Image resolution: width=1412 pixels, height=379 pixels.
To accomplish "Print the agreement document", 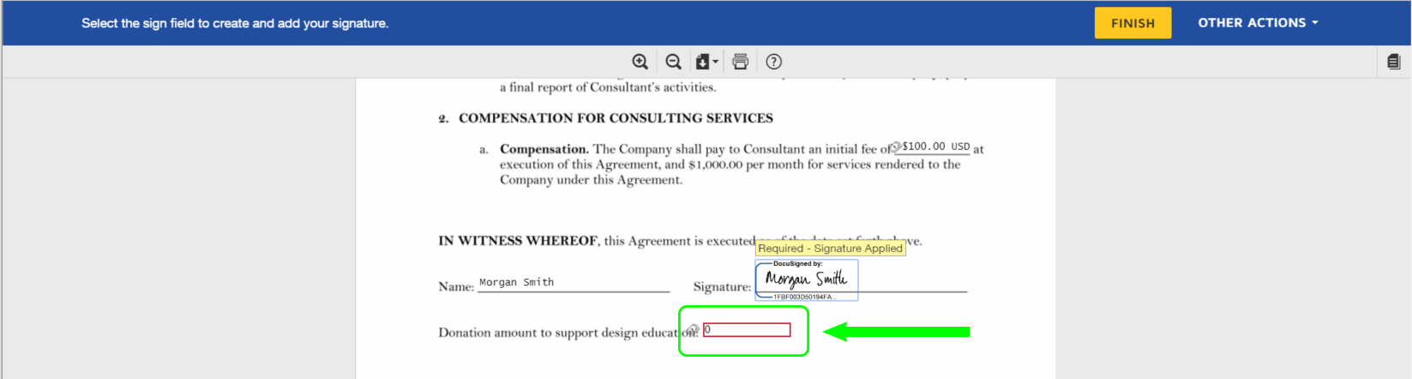I will [x=741, y=62].
